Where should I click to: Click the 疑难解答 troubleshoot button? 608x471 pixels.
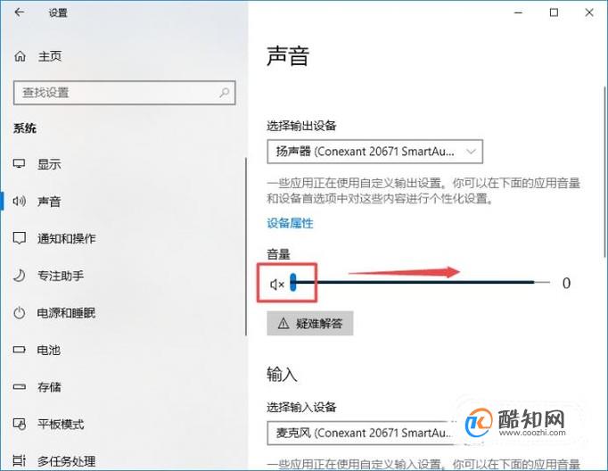[310, 323]
